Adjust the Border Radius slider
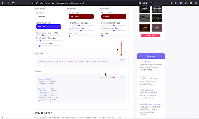This screenshot has height=119, width=199. click(49, 46)
